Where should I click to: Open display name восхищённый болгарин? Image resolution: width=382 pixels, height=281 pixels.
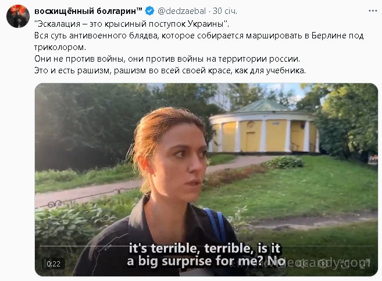tap(88, 11)
